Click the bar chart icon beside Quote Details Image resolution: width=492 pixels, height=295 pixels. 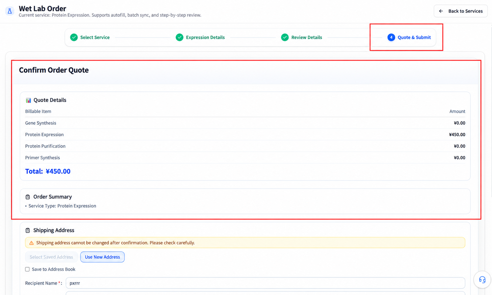point(28,100)
